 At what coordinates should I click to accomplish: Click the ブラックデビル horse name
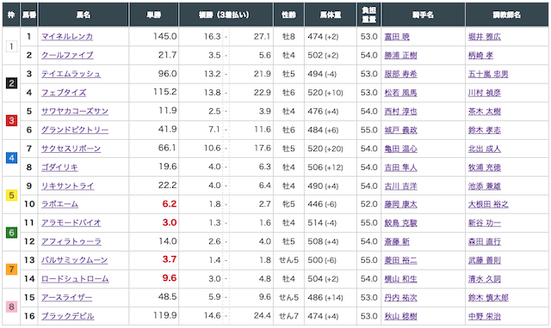67,316
